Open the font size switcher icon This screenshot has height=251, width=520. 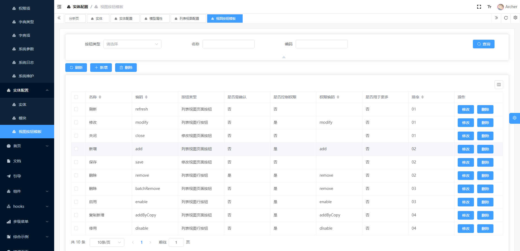[489, 7]
